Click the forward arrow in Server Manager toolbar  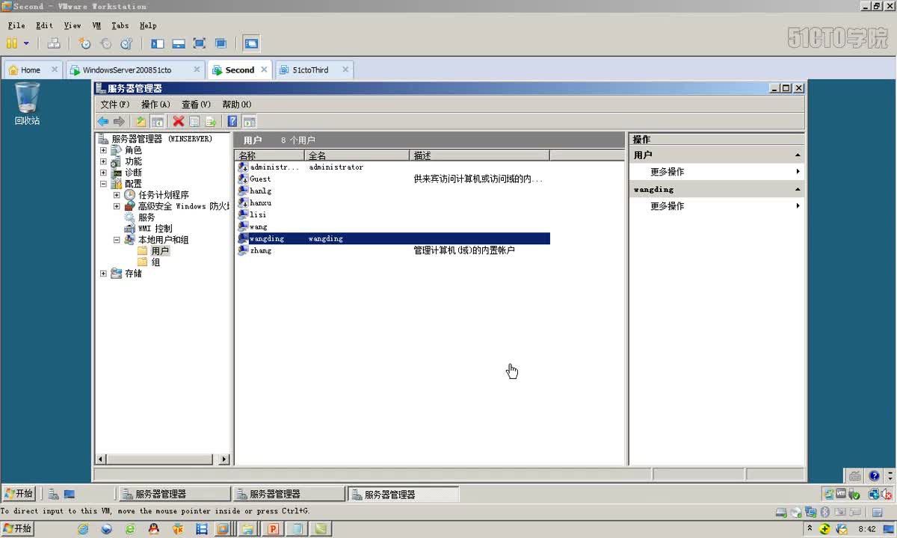(x=119, y=121)
